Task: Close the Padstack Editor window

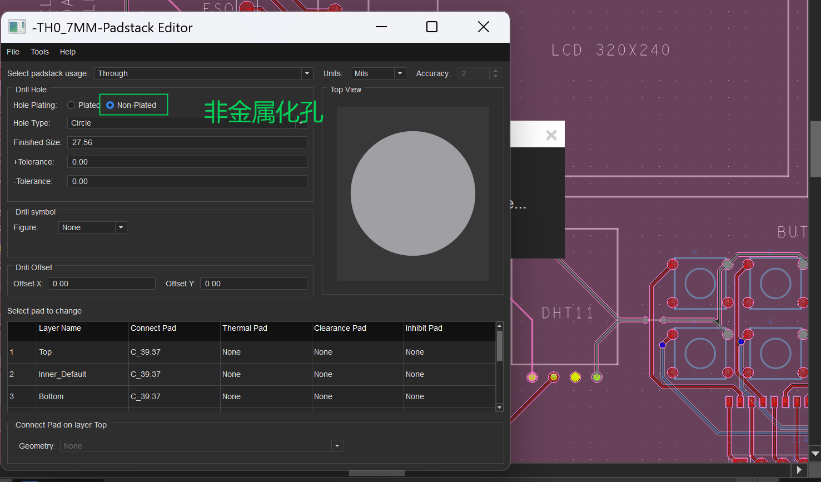Action: (x=483, y=27)
